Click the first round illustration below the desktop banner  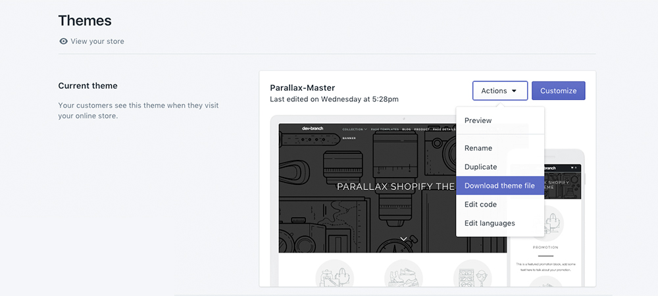(x=335, y=274)
